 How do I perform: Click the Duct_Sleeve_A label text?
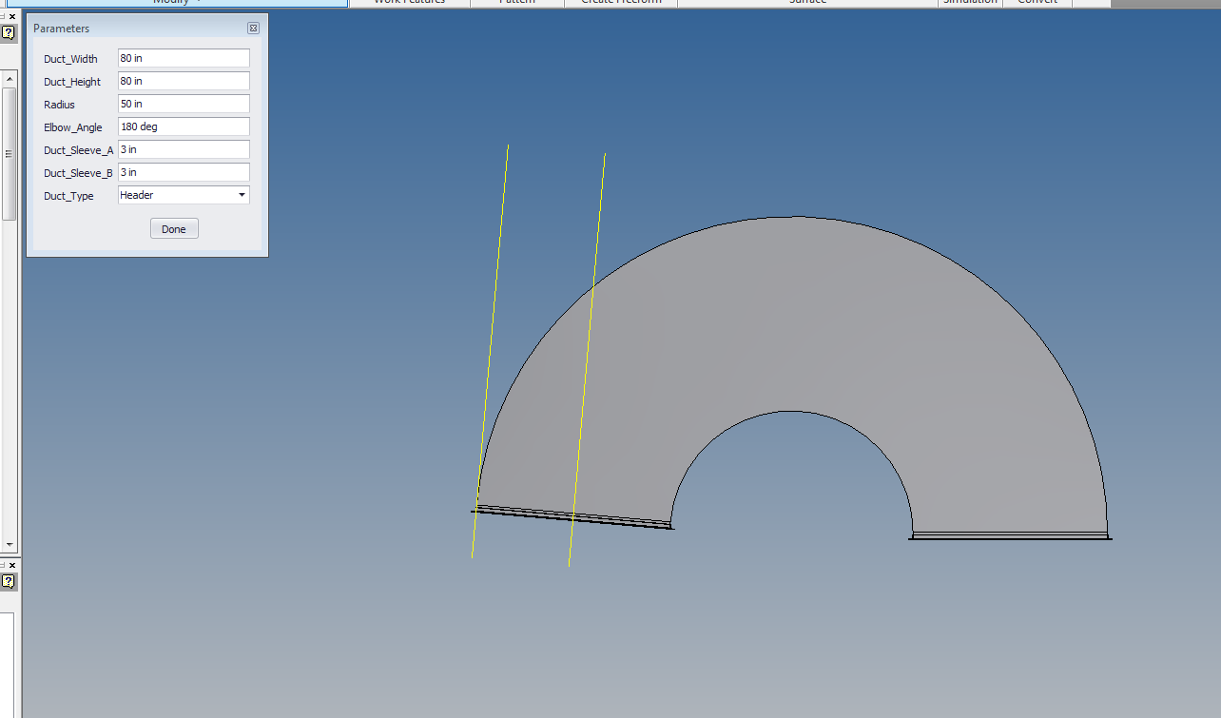[x=78, y=150]
